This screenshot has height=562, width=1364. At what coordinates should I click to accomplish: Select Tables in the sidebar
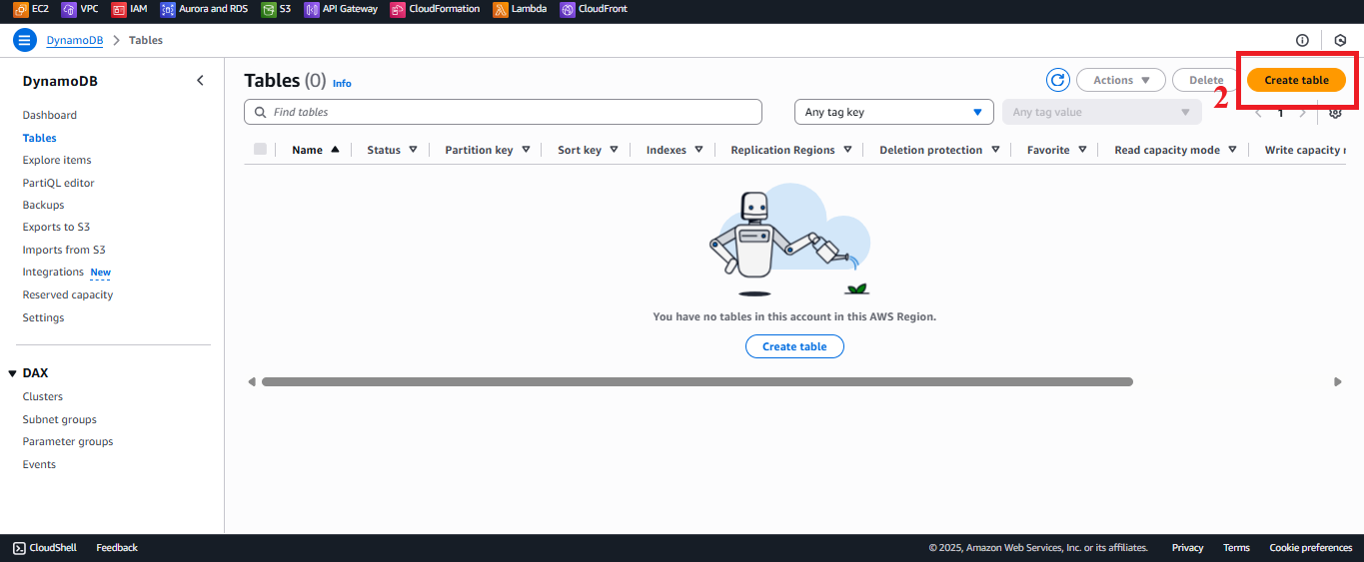40,138
